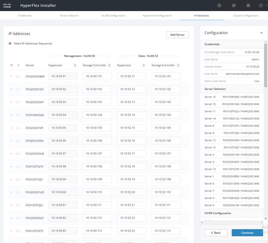Expand the chevron next to settings gear

[x=266, y=6]
